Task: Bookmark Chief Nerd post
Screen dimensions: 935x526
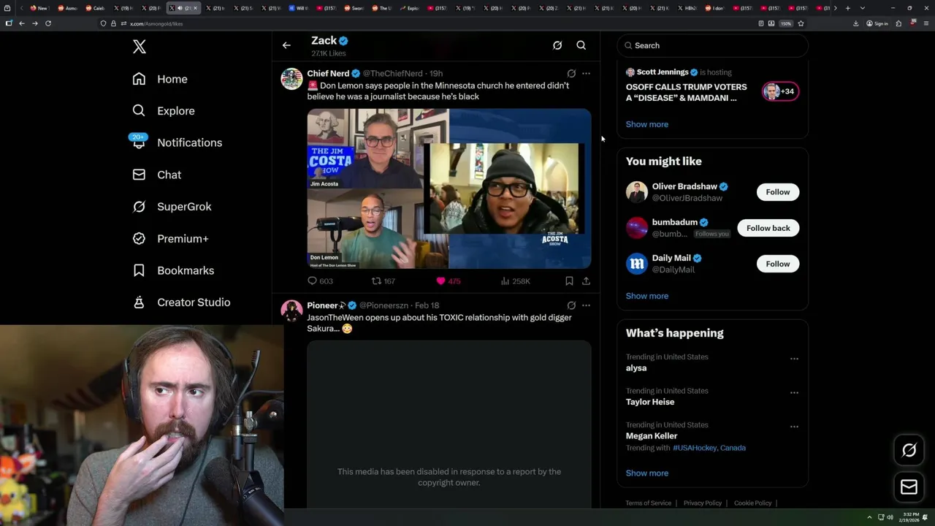Action: click(x=569, y=281)
